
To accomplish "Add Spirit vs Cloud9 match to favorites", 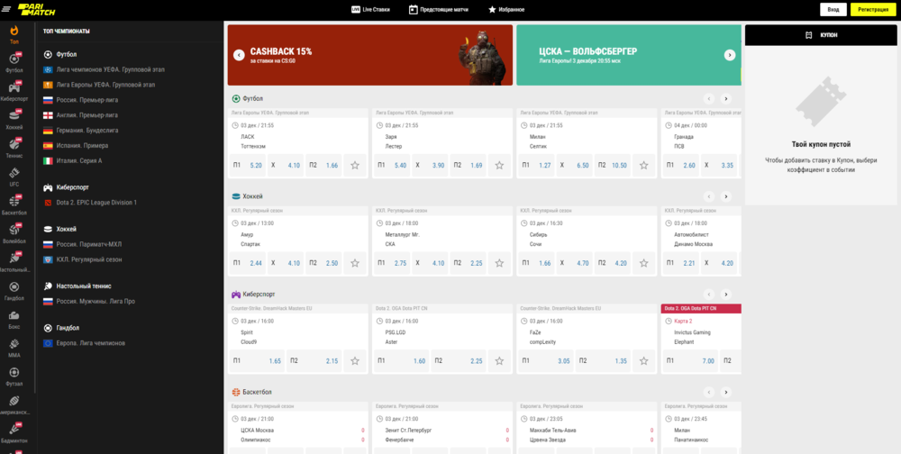I will click(x=355, y=361).
